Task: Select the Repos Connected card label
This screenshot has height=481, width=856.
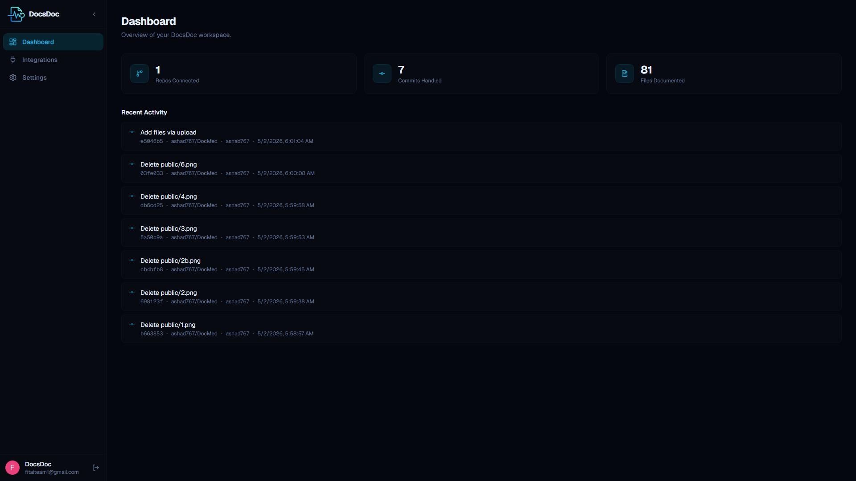Action: (177, 81)
